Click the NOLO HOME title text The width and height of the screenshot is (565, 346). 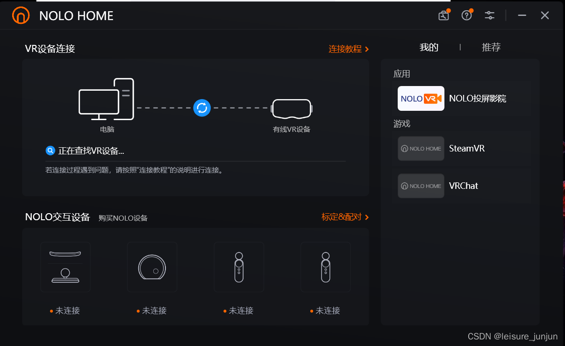[76, 16]
